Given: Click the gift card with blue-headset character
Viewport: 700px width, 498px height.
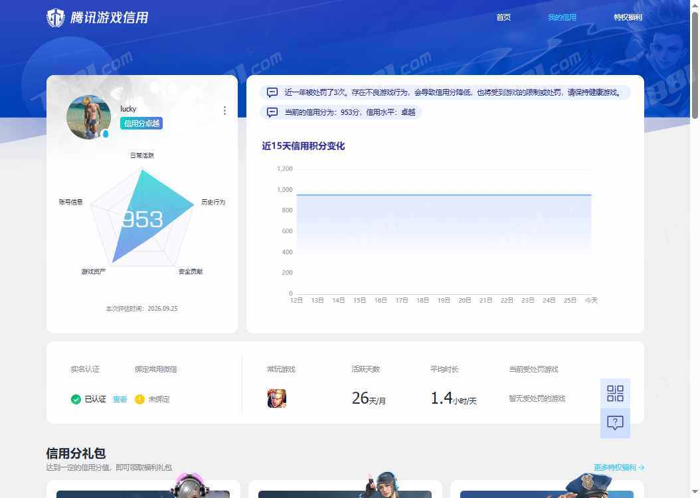Looking at the screenshot, I should coord(345,489).
